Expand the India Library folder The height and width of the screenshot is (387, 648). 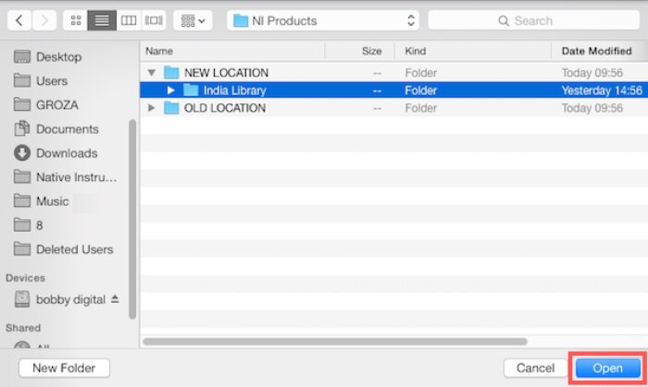click(170, 91)
